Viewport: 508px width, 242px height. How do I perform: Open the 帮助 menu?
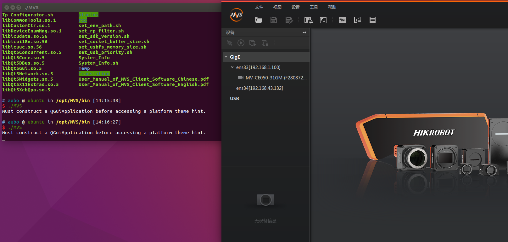click(x=332, y=7)
